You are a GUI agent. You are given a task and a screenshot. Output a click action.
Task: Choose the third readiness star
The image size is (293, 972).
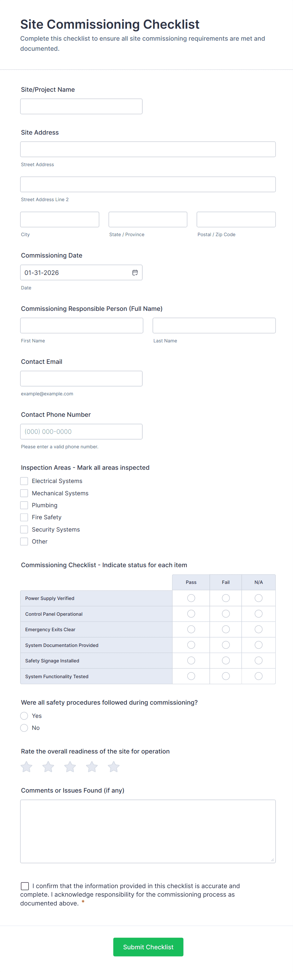(x=70, y=767)
